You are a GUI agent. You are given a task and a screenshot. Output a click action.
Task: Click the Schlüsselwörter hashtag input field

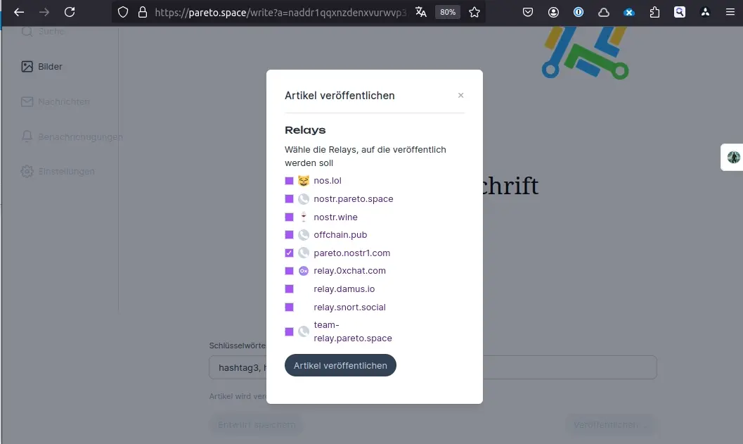(x=432, y=367)
